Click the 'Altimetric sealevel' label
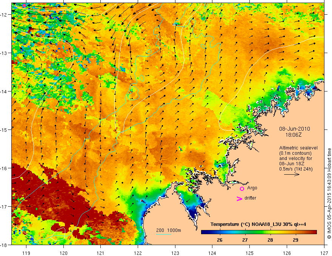The image size is (332, 256). (298, 148)
